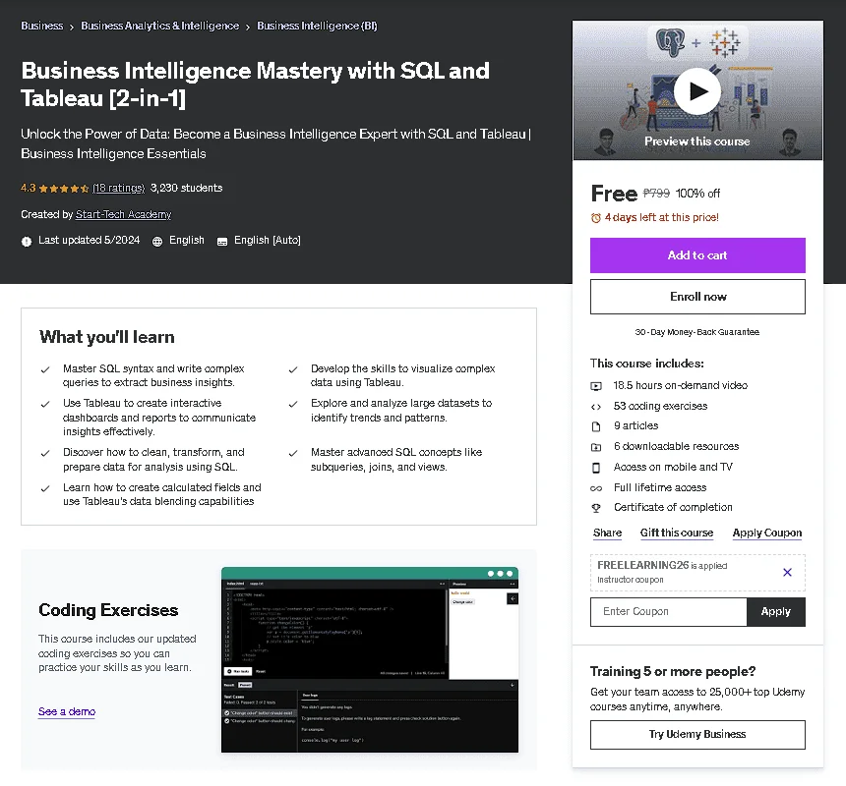Click the Coding Exercises heading

coord(108,610)
